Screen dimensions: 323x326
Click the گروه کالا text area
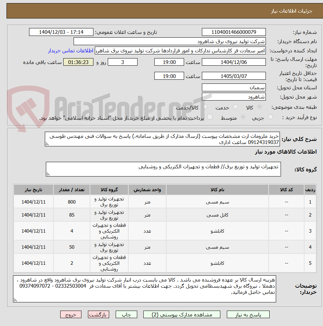pyautogui.click(x=163, y=169)
